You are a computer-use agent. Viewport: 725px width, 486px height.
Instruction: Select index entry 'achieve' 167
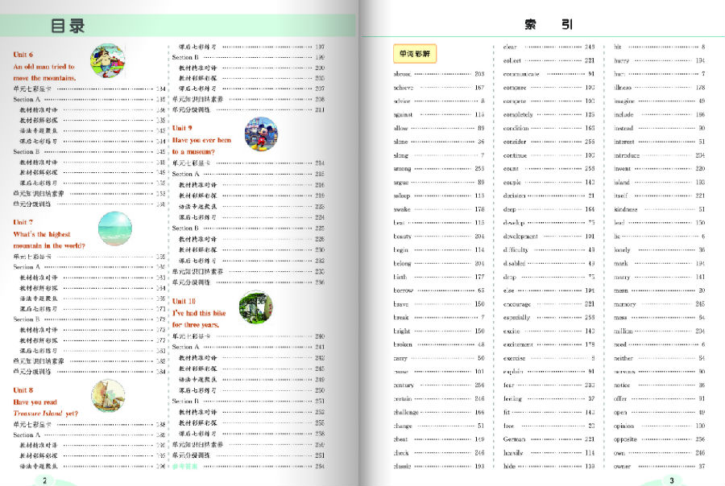(439, 88)
